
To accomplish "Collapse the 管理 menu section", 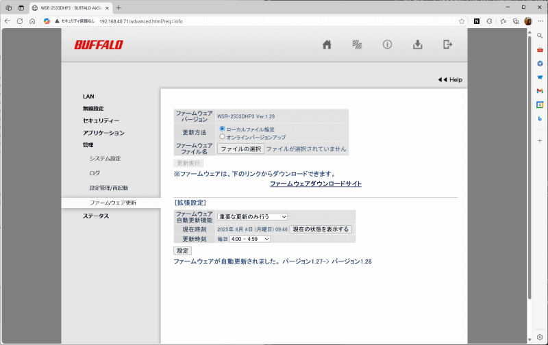I will 88,145.
